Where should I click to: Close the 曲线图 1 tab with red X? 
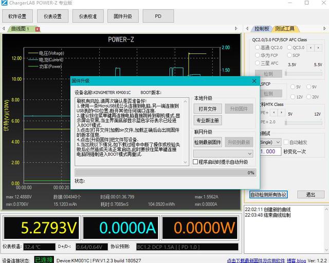point(38,29)
